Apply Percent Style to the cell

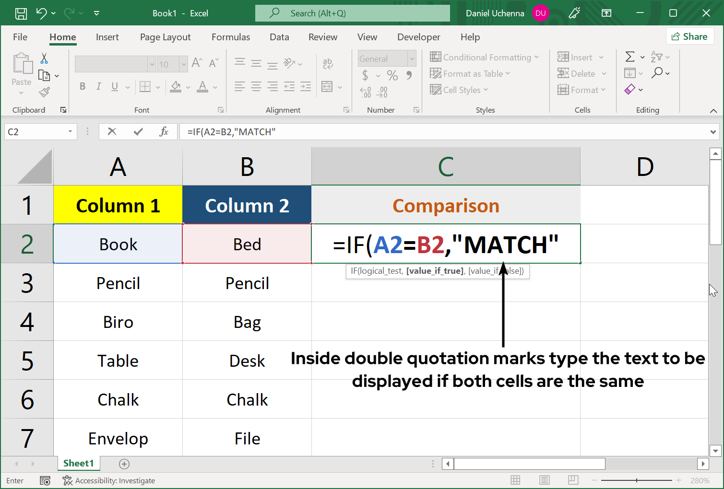392,75
